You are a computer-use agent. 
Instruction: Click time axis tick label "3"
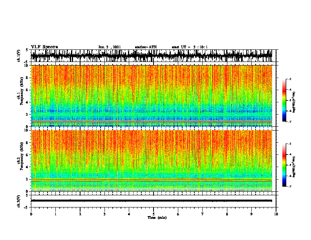(104, 214)
